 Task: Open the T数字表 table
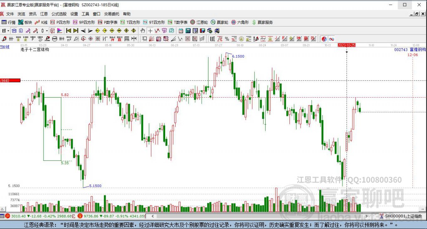(x=178, y=22)
